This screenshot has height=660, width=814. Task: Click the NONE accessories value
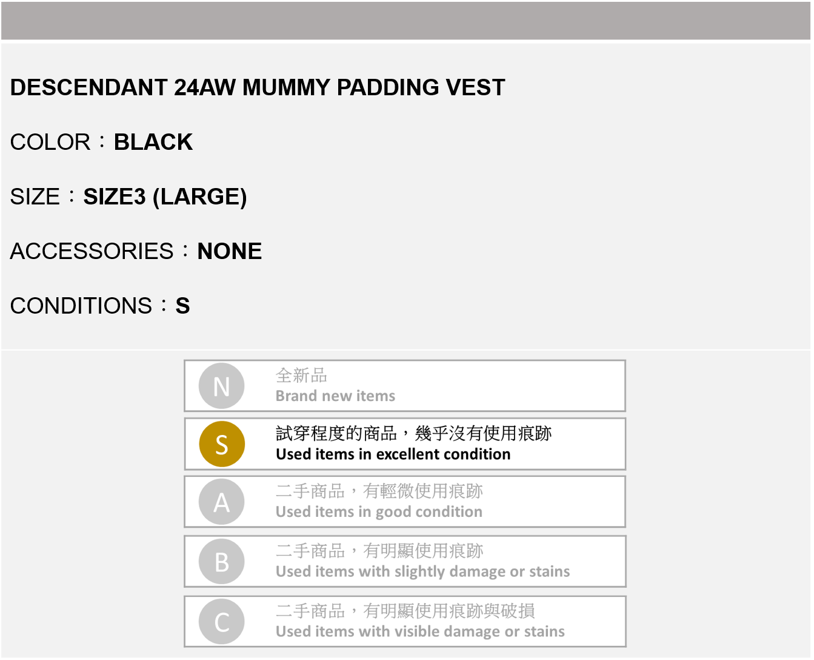point(230,251)
